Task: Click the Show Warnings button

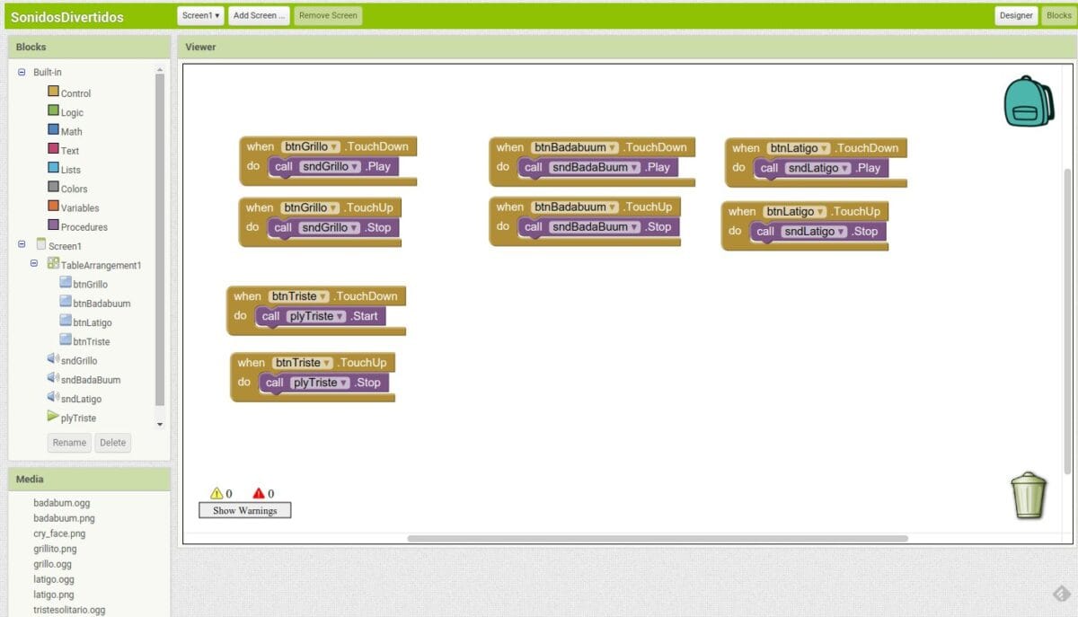Action: [x=244, y=510]
